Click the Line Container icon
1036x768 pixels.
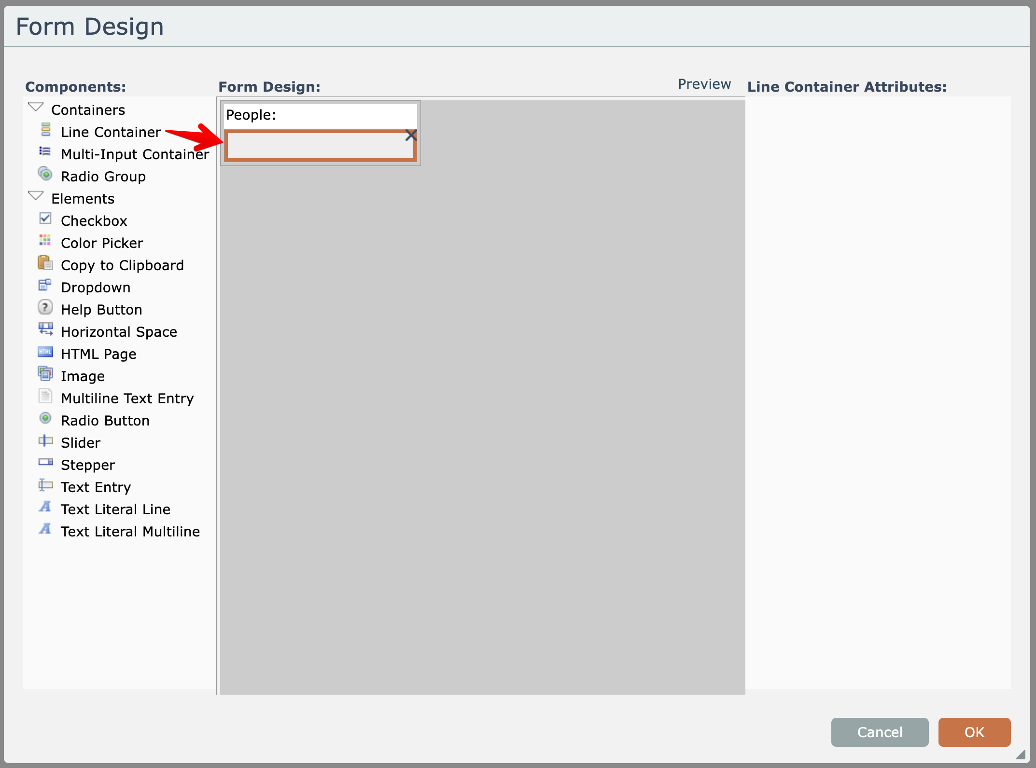tap(46, 130)
